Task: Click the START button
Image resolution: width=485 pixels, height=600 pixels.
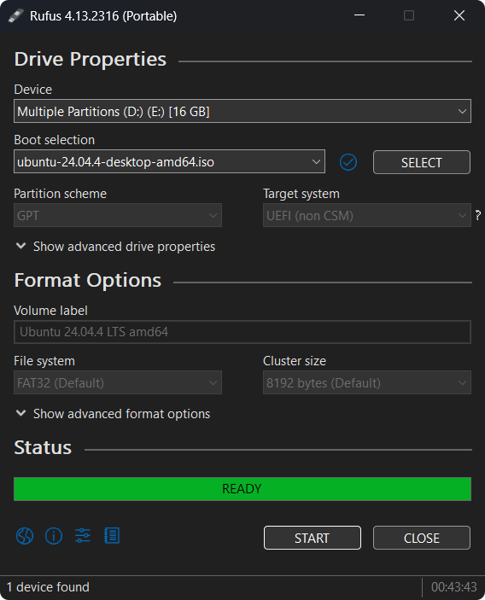Action: coord(312,538)
